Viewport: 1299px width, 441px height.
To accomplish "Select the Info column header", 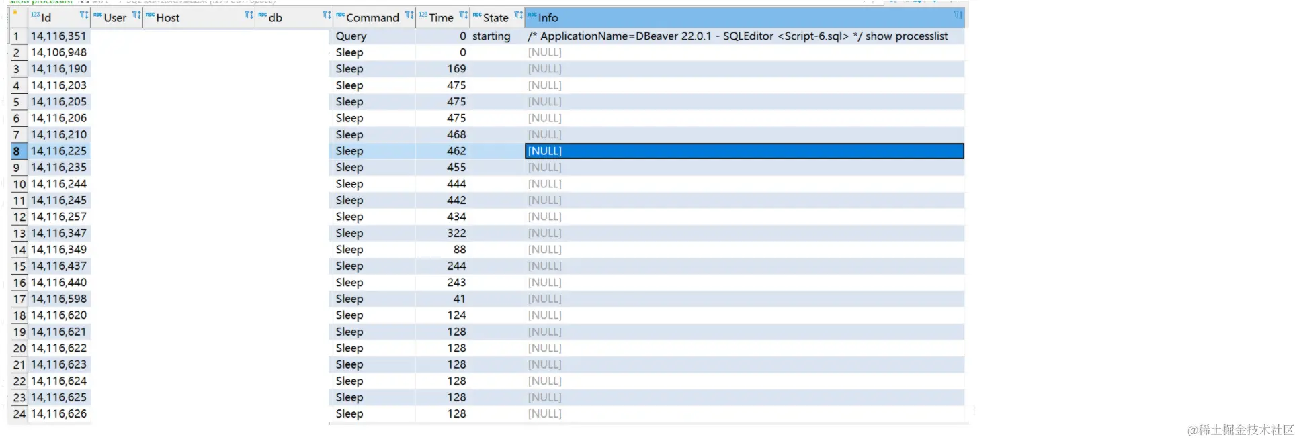I will coord(745,17).
